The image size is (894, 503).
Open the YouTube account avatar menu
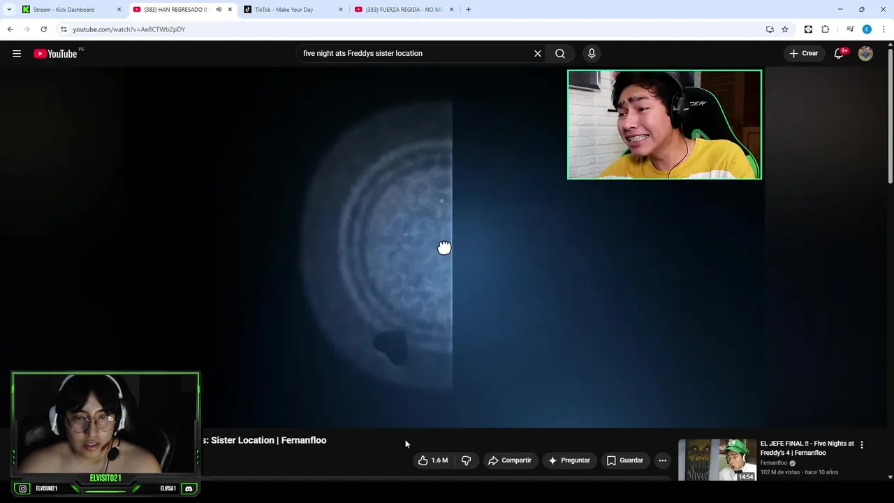point(865,54)
